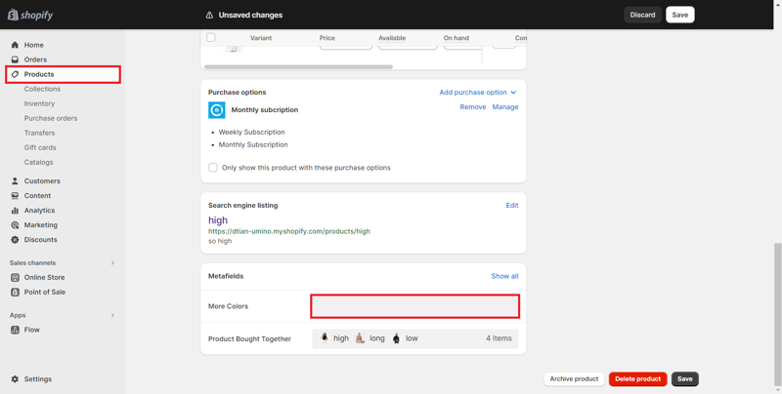
Task: Click the Monthly subscription app icon
Action: [x=217, y=110]
